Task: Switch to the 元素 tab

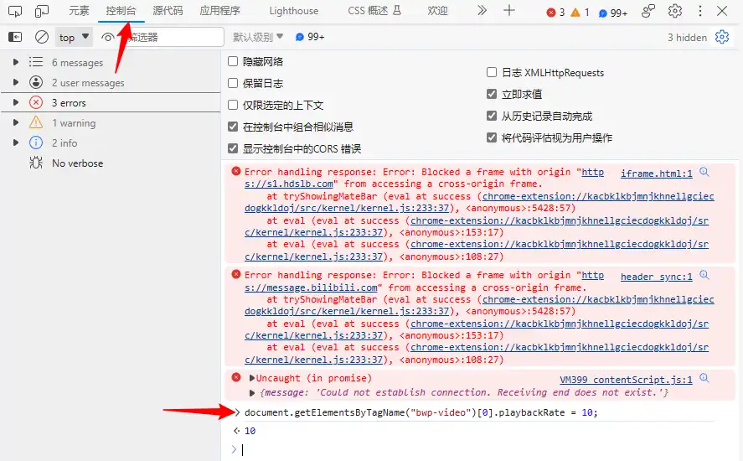Action: click(x=79, y=11)
